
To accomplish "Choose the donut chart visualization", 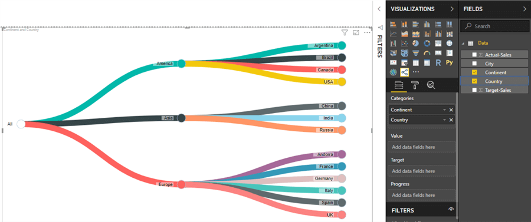I will coord(427,43).
